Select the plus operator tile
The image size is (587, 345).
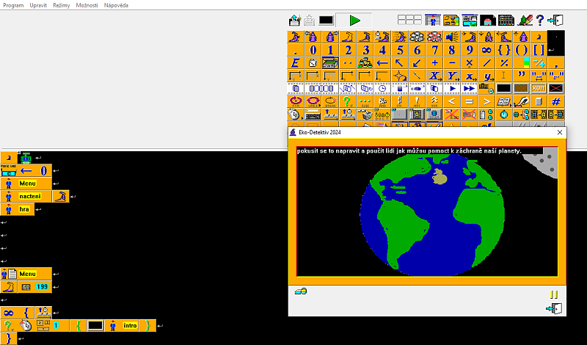point(434,63)
